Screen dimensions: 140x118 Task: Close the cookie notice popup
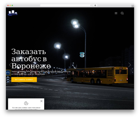tap(41, 101)
